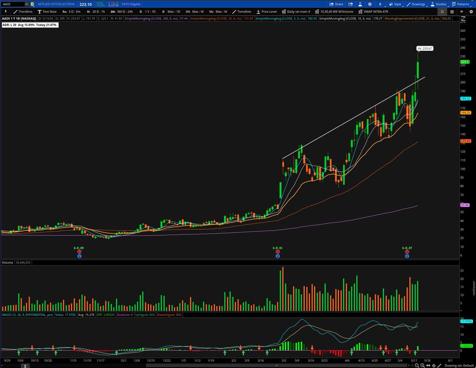476x368 pixels.
Task: Open the D aggregation period dropdown
Action: point(380,4)
